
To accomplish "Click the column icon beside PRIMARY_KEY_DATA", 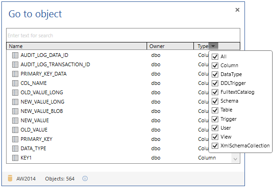I will click(15, 74).
